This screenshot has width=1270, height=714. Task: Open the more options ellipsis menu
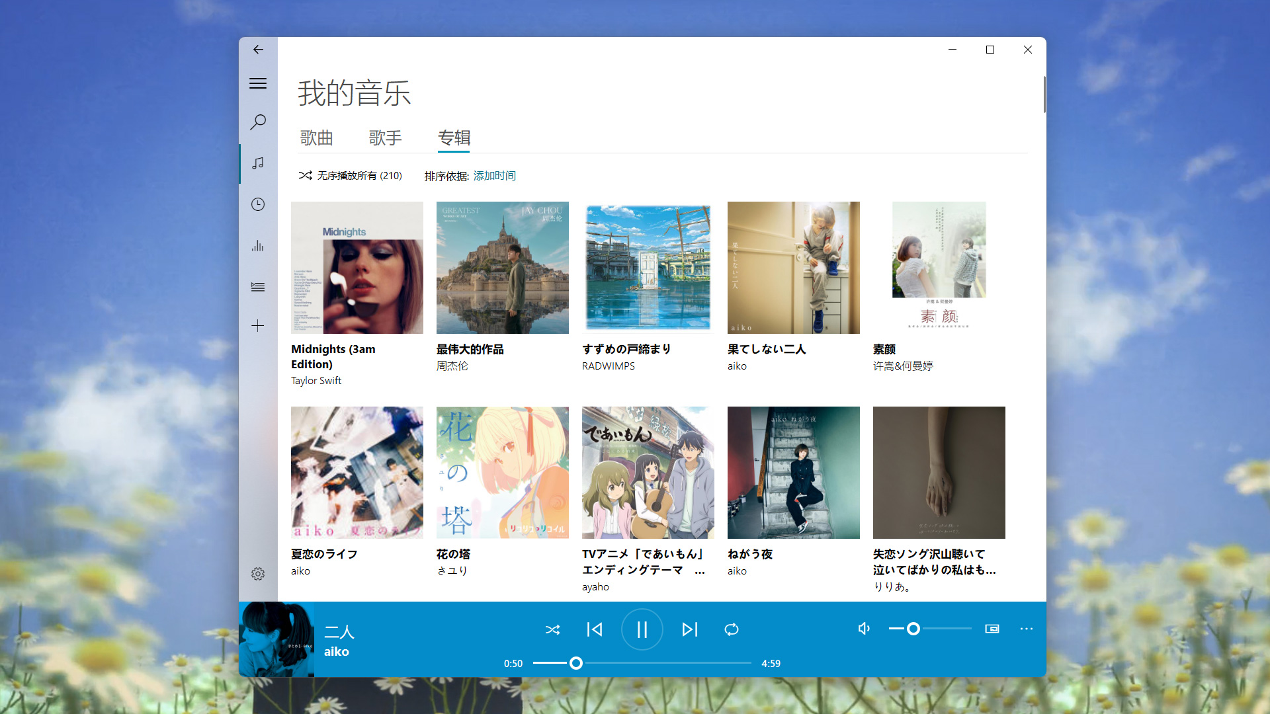[1027, 629]
